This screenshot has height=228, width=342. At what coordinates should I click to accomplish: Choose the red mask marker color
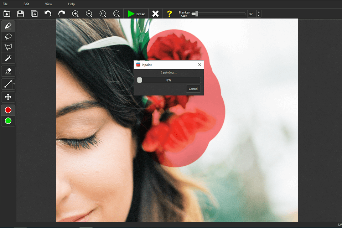(x=8, y=110)
